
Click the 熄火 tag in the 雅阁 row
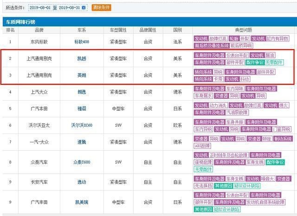coord(284,105)
